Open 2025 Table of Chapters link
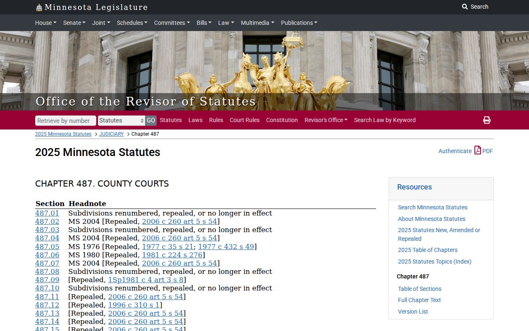 [428, 250]
